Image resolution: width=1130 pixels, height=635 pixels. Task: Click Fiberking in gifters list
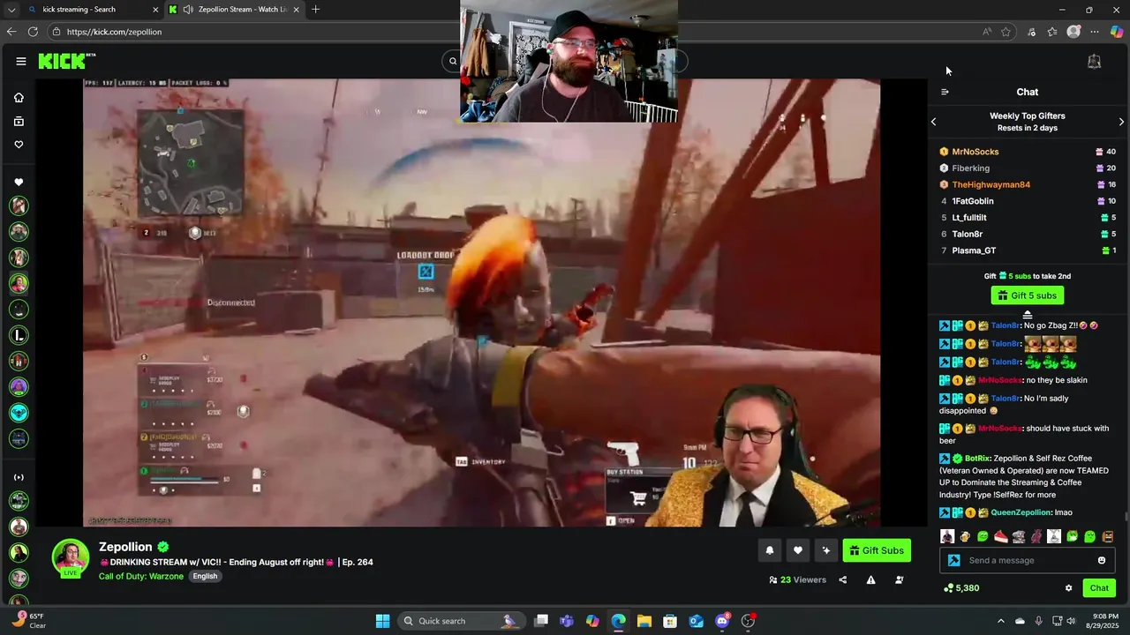click(970, 168)
